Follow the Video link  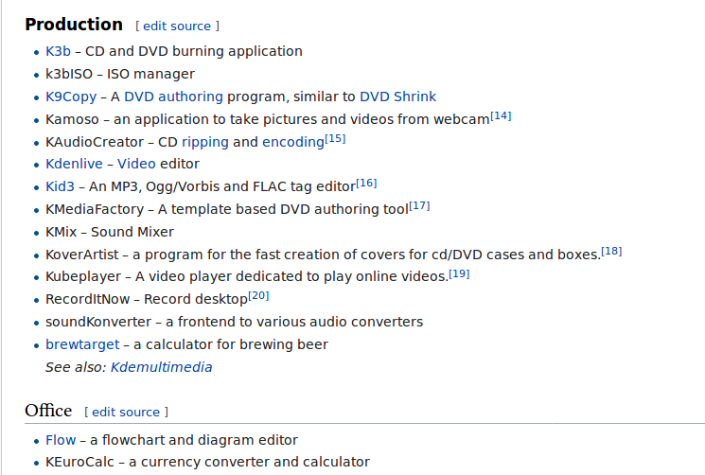click(x=136, y=164)
